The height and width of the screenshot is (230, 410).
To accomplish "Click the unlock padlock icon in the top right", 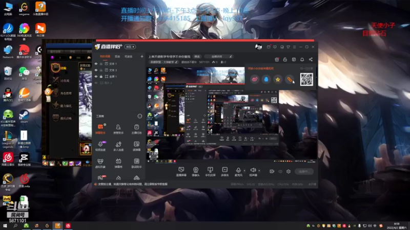I will 285,59.
